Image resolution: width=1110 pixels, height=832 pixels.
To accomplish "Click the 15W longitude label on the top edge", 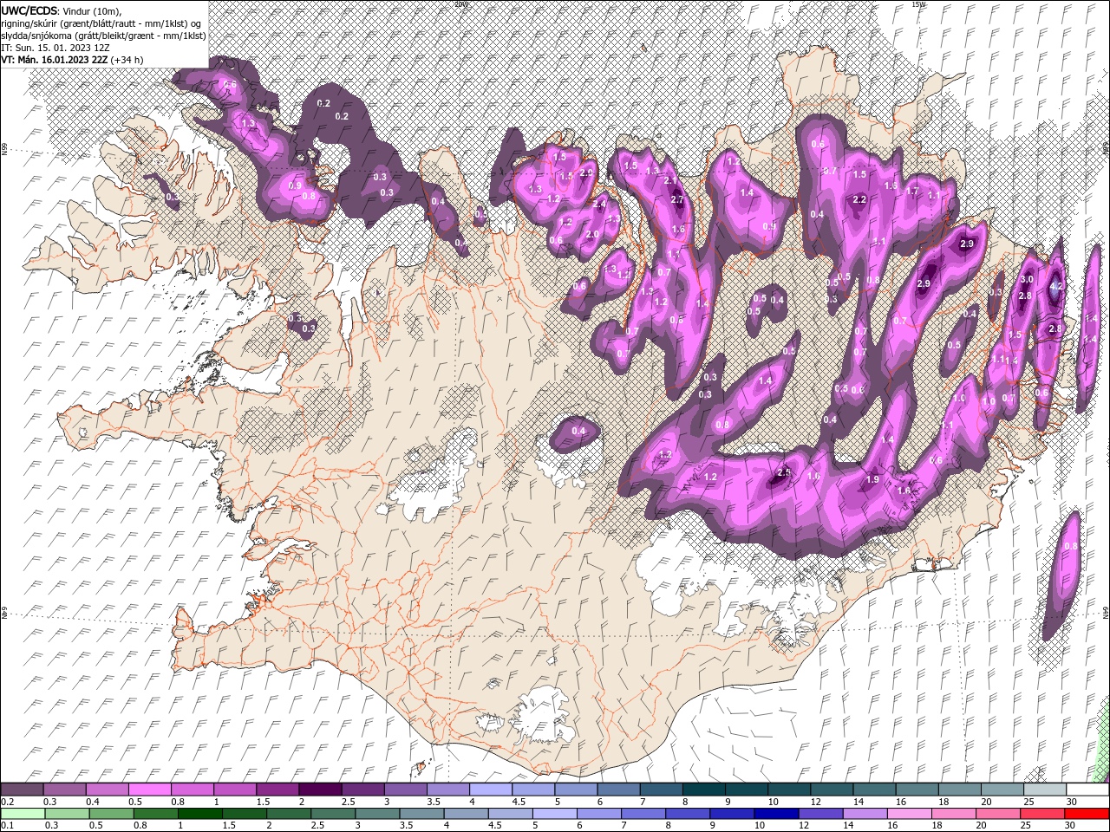I will tap(918, 4).
